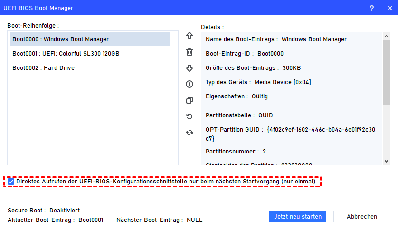The image size is (398, 230).
Task: Delete boot entry with trash icon
Action: click(x=190, y=52)
